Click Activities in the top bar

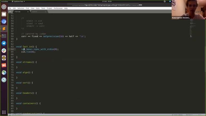pos(5,1)
